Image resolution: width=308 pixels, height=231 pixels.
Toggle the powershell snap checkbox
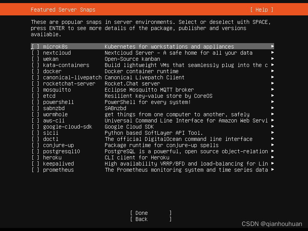[x=35, y=102]
